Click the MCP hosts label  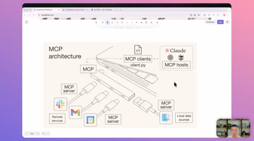tap(177, 65)
